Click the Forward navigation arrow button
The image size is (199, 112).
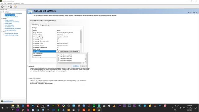(11, 7)
